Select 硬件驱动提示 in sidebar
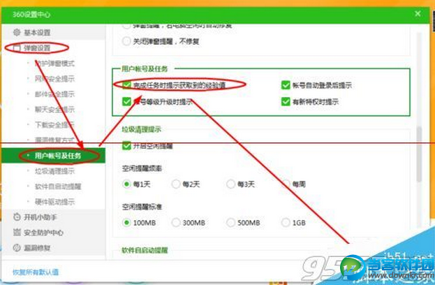 (x=54, y=202)
